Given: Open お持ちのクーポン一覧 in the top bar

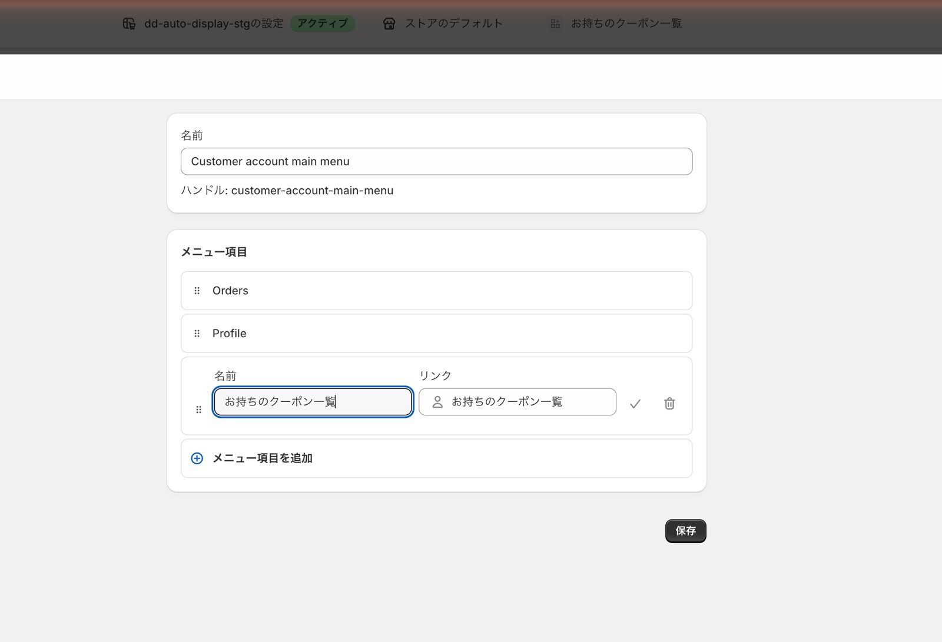Looking at the screenshot, I should [x=626, y=24].
